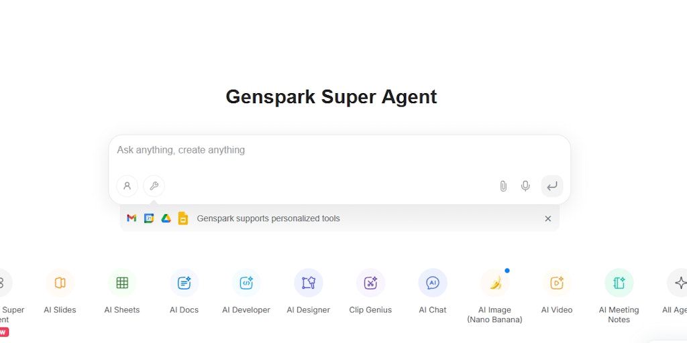The height and width of the screenshot is (343, 687).
Task: Click the Genspark Super Agent heading
Action: click(331, 96)
